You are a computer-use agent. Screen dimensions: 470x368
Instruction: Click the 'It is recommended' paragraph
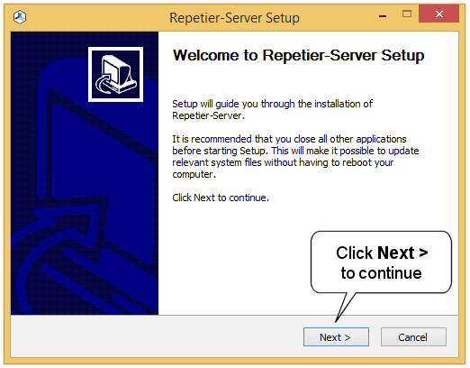(x=295, y=156)
